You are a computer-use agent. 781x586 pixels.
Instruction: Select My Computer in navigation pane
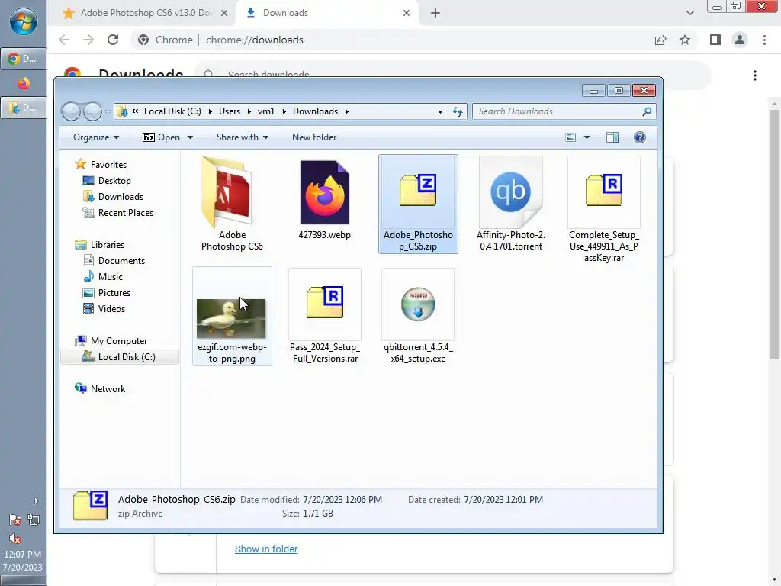tap(118, 341)
